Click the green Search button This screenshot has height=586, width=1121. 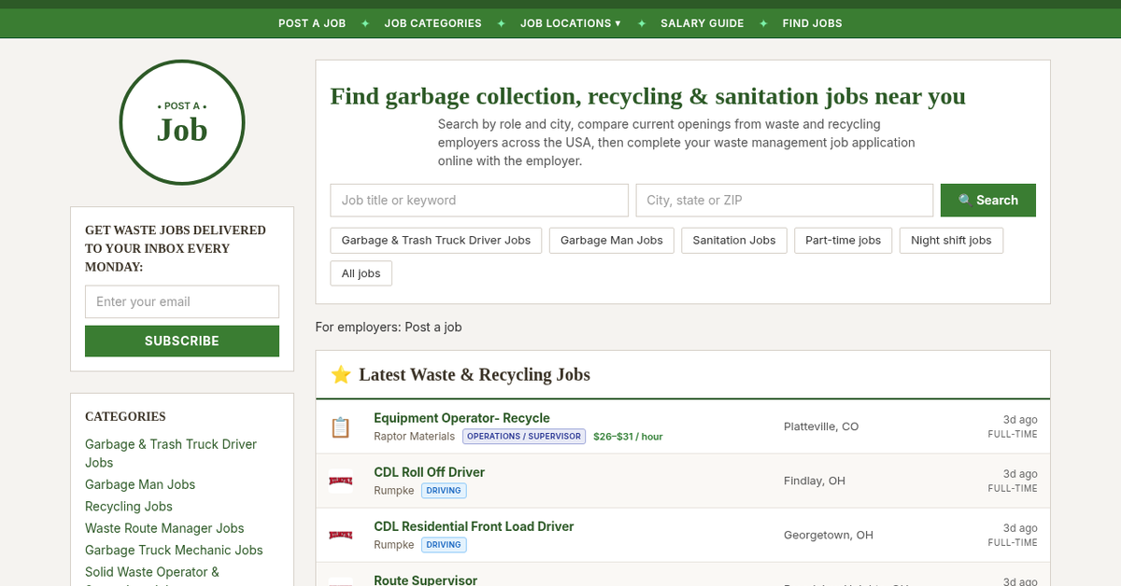[988, 201]
